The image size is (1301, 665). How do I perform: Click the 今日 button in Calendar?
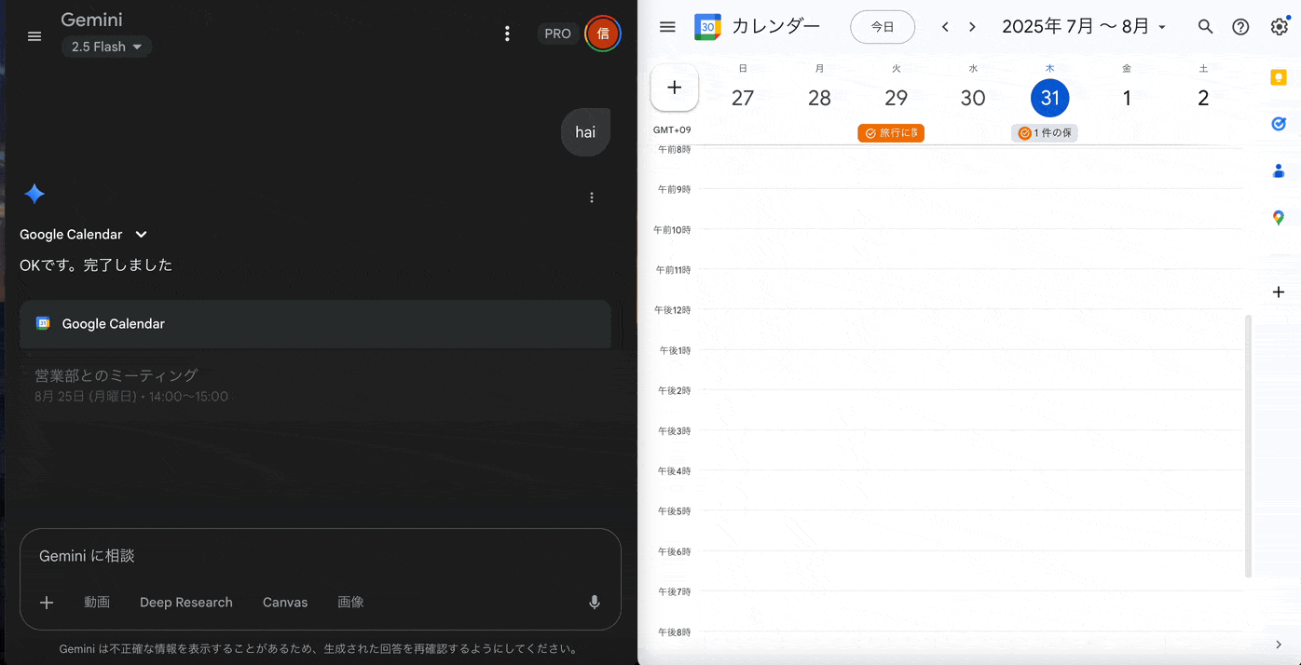click(882, 27)
